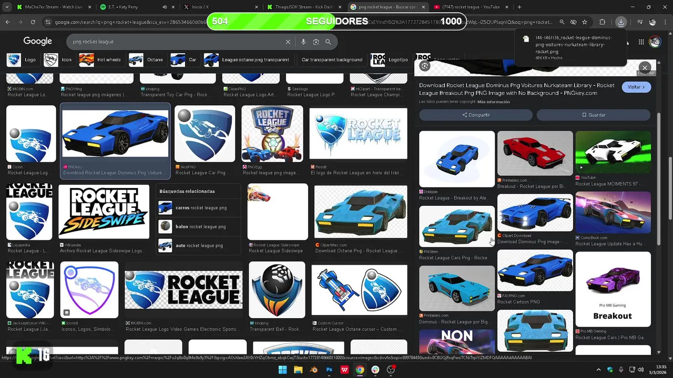673x378 pixels.
Task: Click Compartir share button
Action: [x=476, y=115]
